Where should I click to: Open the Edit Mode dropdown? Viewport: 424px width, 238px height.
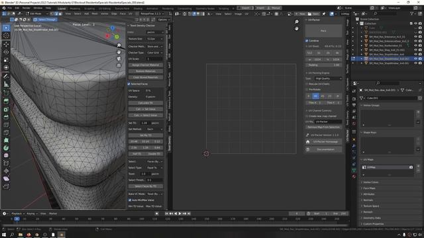[37, 13]
